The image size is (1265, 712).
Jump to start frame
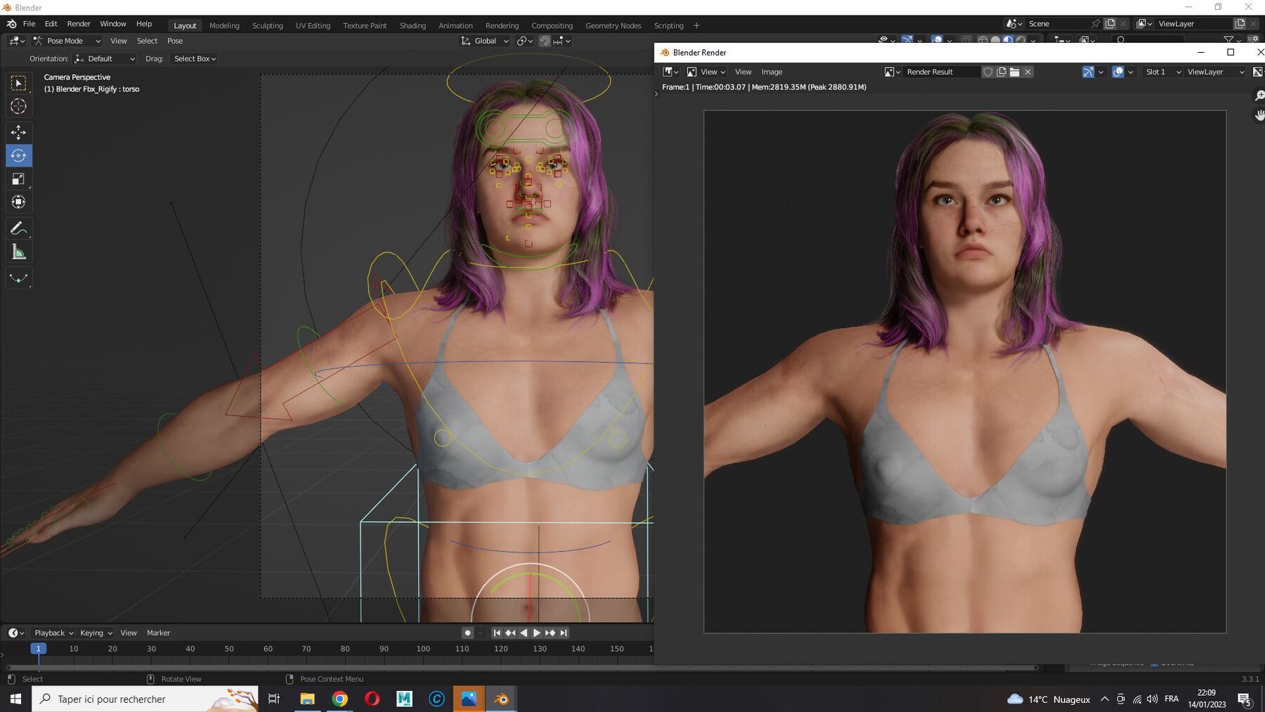(x=497, y=633)
